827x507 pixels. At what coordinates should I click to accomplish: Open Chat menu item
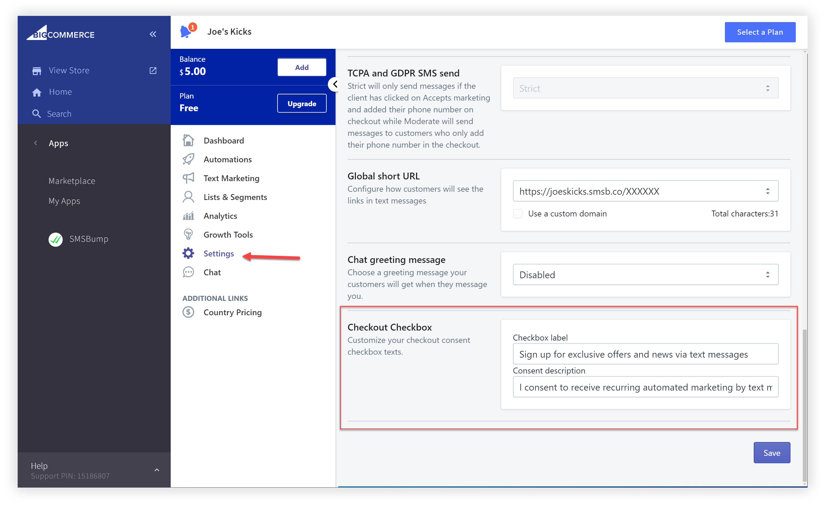[212, 272]
